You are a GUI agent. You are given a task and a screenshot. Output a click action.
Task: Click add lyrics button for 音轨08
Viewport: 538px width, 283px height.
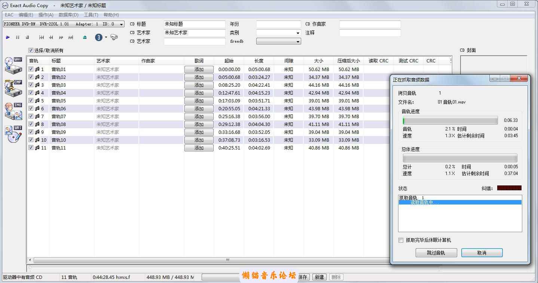click(x=199, y=124)
